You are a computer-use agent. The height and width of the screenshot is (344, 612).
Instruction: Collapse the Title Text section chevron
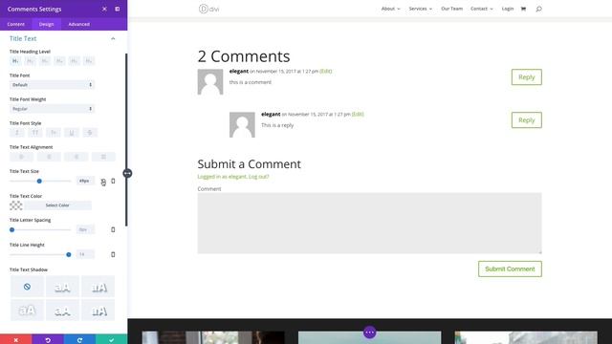tap(113, 38)
